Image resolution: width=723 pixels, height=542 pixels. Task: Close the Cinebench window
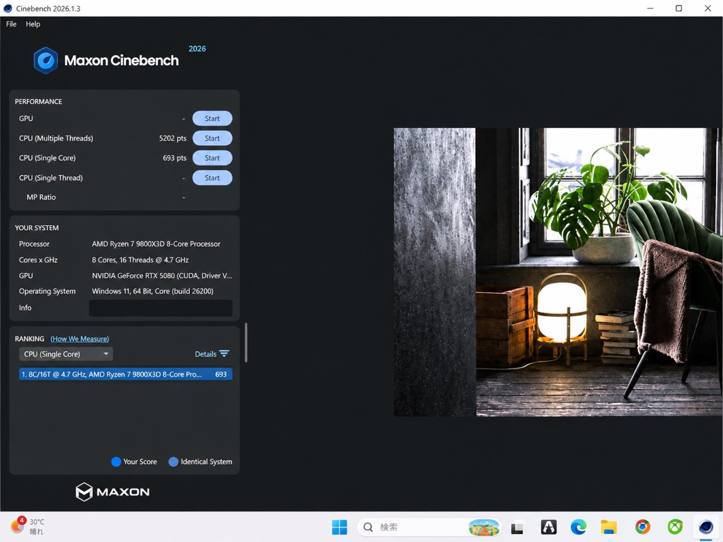click(708, 8)
